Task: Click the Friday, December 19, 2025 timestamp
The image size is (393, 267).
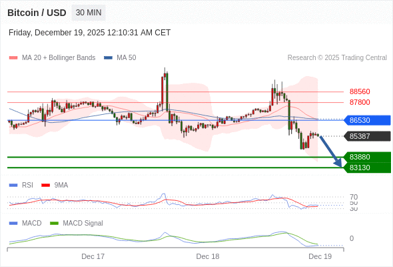Action: coord(89,33)
